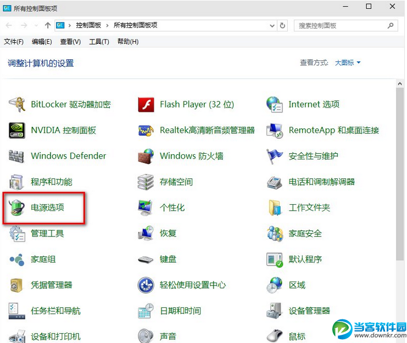The width and height of the screenshot is (407, 343).
Task: Expand the 大图标 view mode dropdown
Action: pyautogui.click(x=348, y=63)
